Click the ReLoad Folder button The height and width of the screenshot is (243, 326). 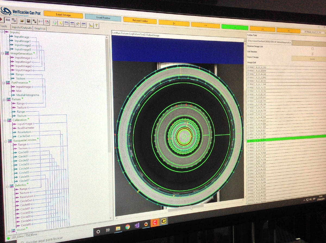140,20
